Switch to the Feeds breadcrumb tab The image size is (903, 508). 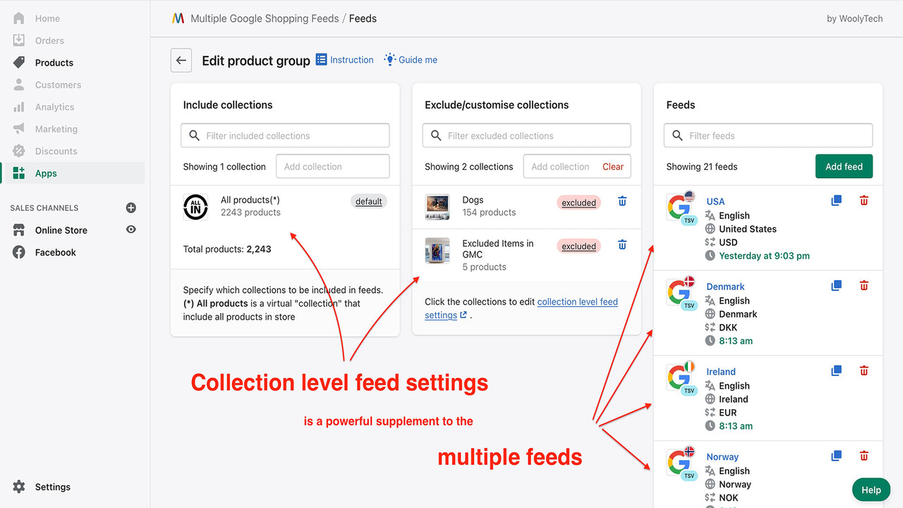pos(362,18)
